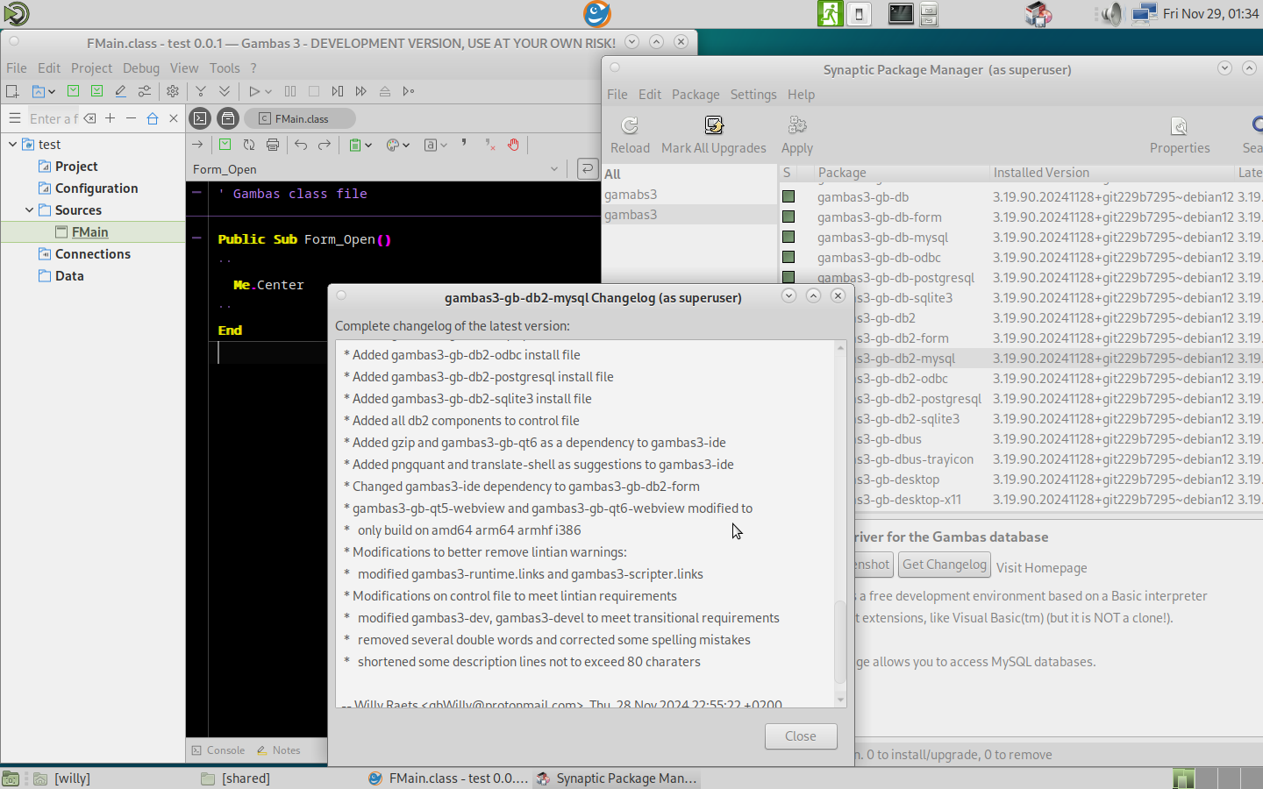1263x789 pixels.
Task: Toggle status checkbox for gambas3-gb-db-mysql
Action: click(x=788, y=237)
